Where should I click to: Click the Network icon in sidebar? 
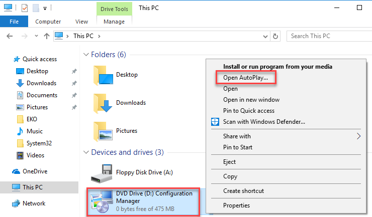(16, 203)
